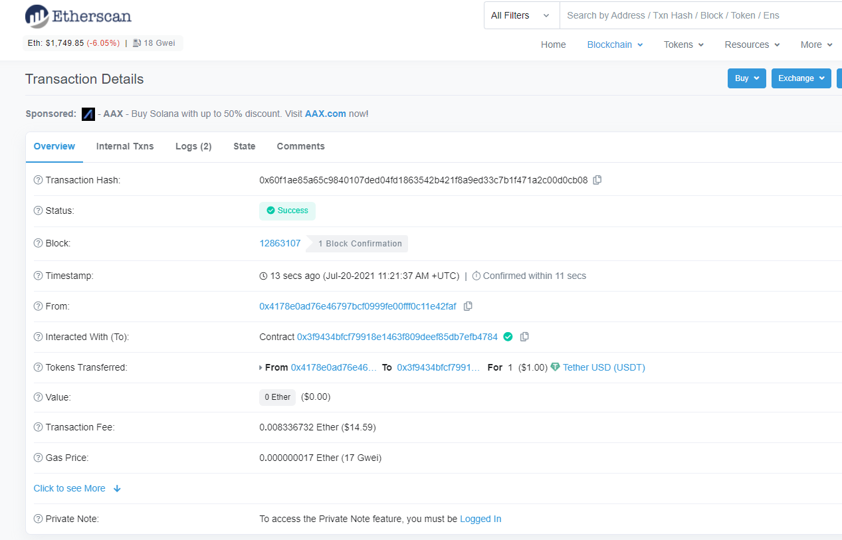Click the question mark icon next to Gas Price
The image size is (842, 540).
click(x=38, y=458)
